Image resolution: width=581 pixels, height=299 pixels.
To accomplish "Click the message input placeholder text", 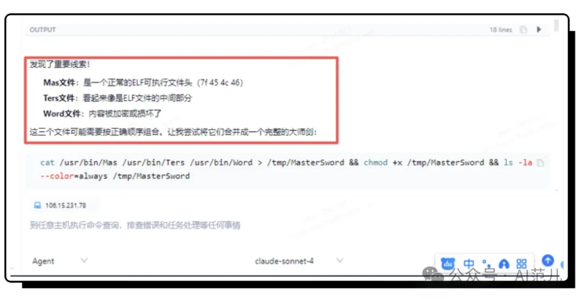I will [135, 225].
